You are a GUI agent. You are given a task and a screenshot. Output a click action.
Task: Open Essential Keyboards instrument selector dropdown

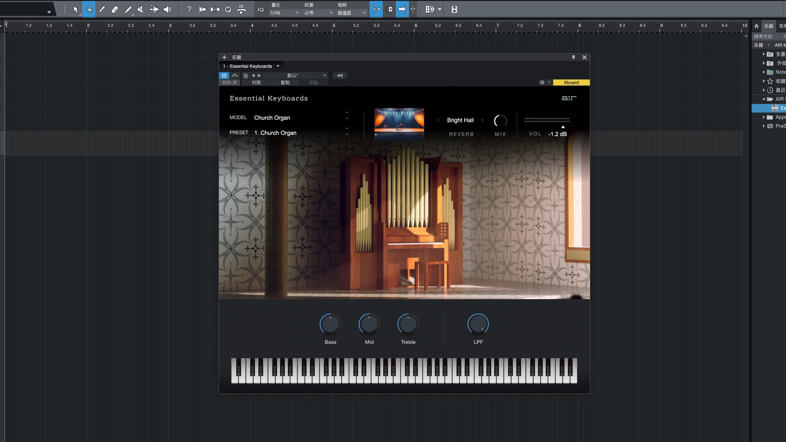(x=278, y=66)
